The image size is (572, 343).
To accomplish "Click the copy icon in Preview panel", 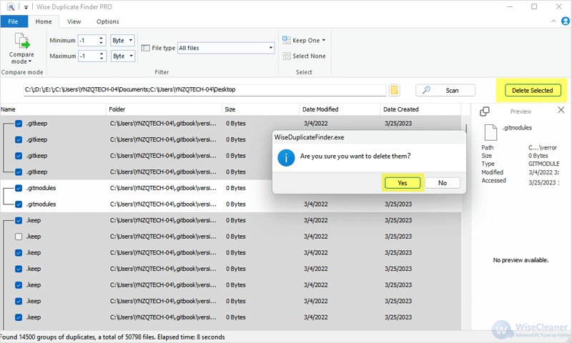I will click(485, 111).
